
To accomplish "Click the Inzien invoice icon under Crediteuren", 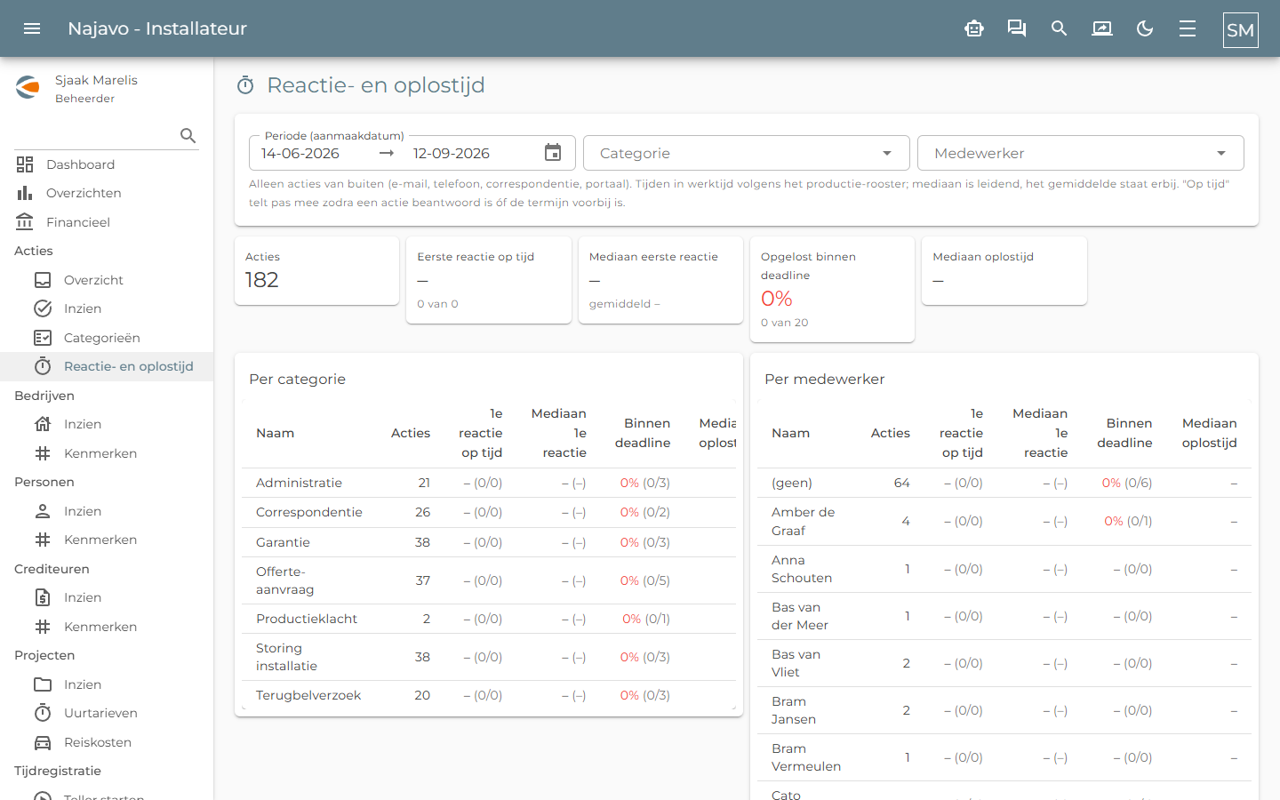I will tap(43, 597).
